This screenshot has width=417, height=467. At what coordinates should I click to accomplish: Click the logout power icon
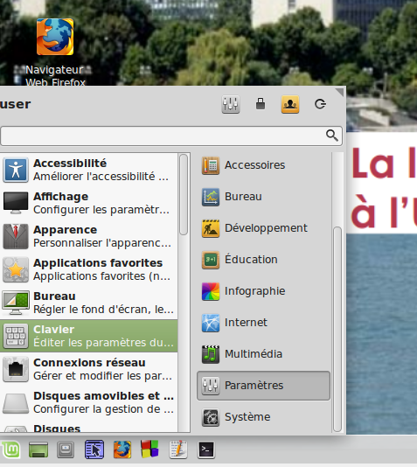tap(320, 104)
